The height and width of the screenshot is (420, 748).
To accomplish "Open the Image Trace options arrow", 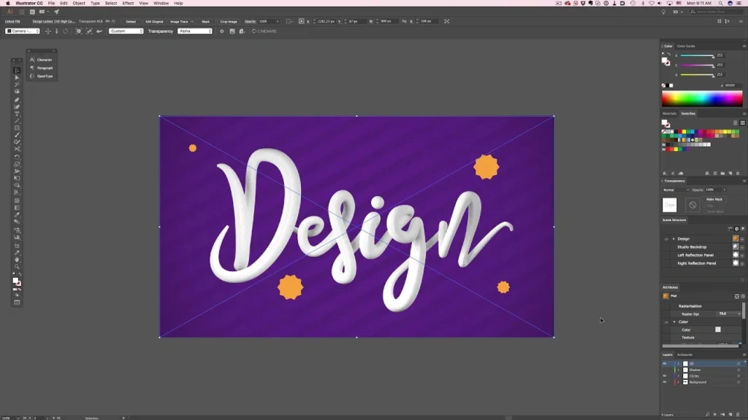I will 192,21.
